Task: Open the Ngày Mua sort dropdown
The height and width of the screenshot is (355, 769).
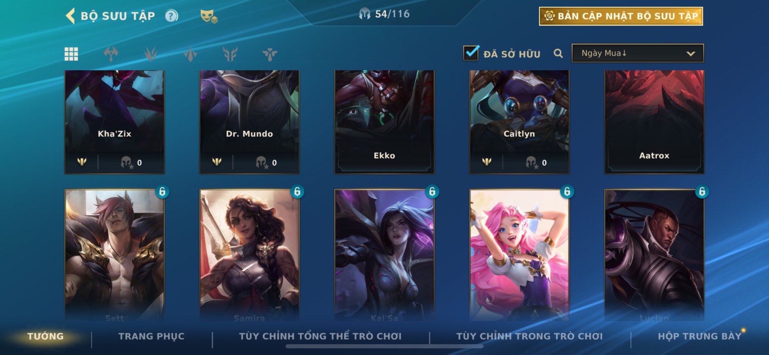Action: (x=638, y=53)
